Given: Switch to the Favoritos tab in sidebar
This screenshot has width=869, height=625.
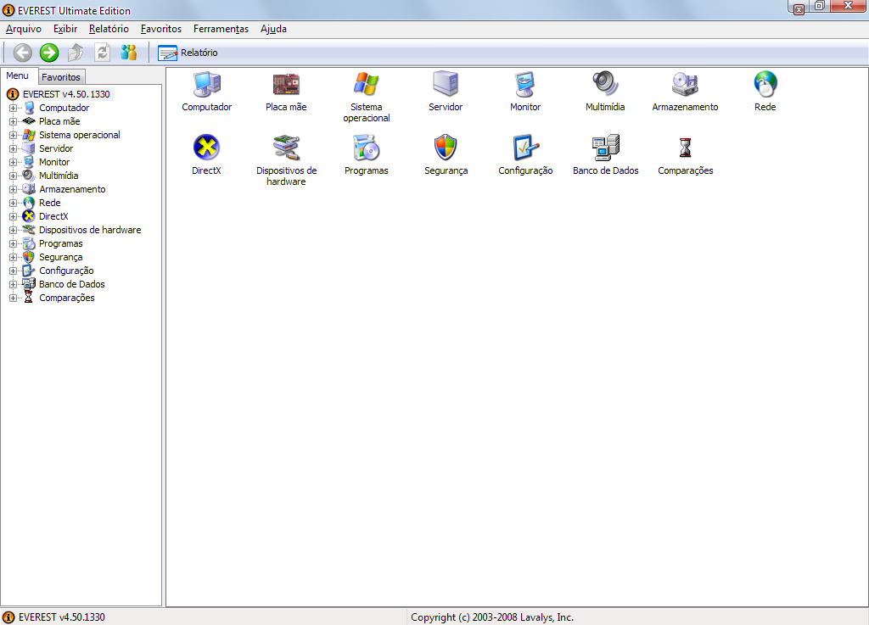Looking at the screenshot, I should tap(61, 77).
